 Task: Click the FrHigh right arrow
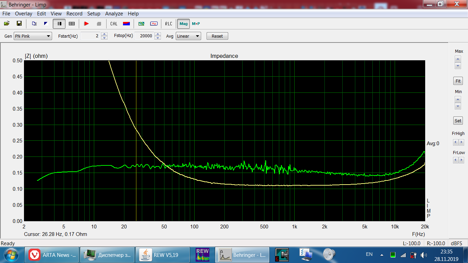461,142
